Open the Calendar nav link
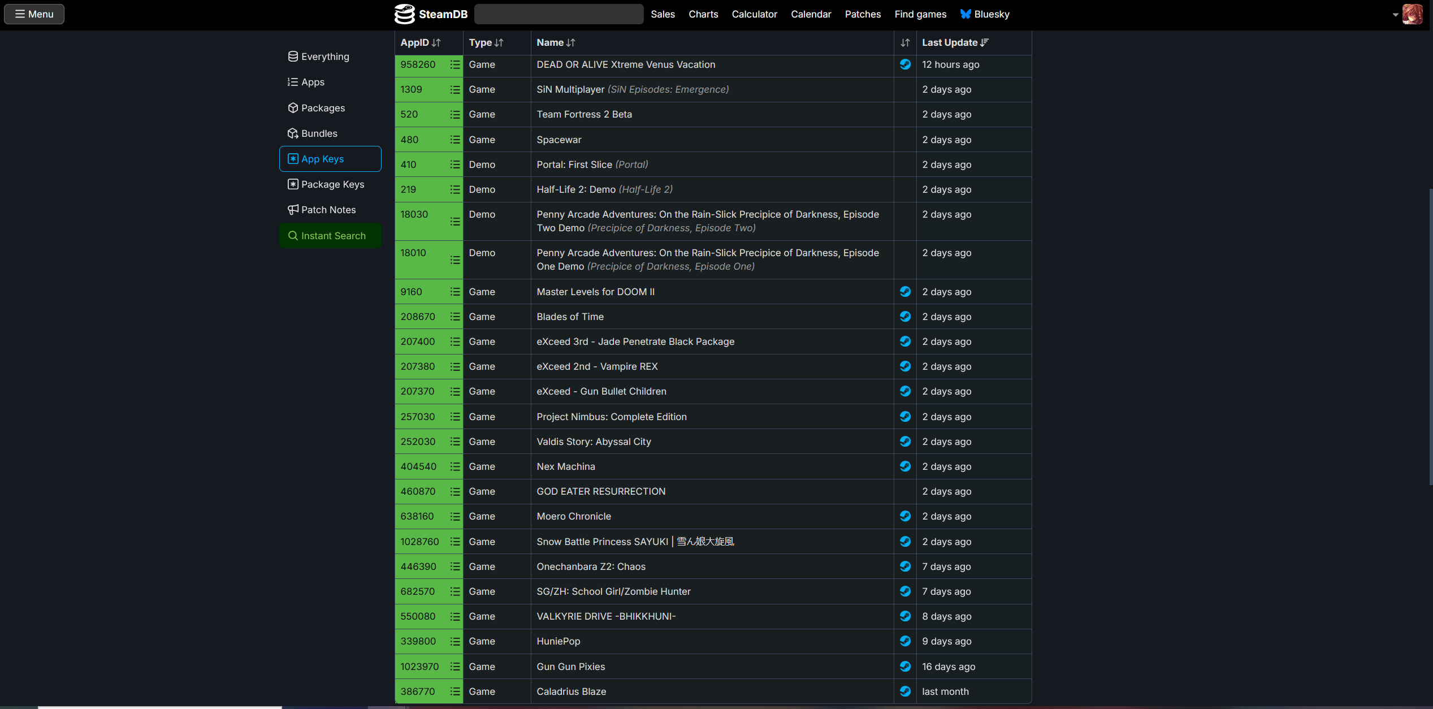Viewport: 1433px width, 709px height. (811, 14)
